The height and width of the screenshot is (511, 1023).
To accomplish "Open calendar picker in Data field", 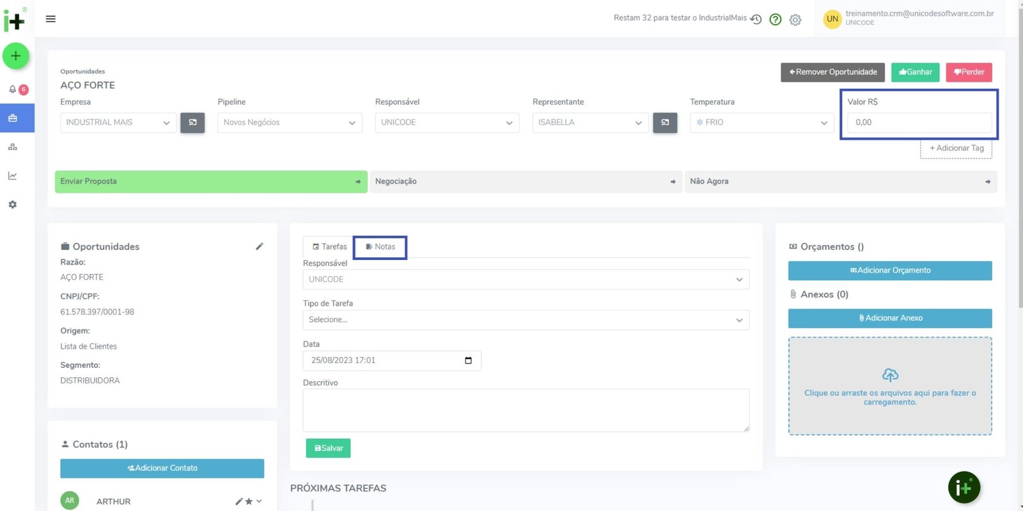I will [x=468, y=361].
